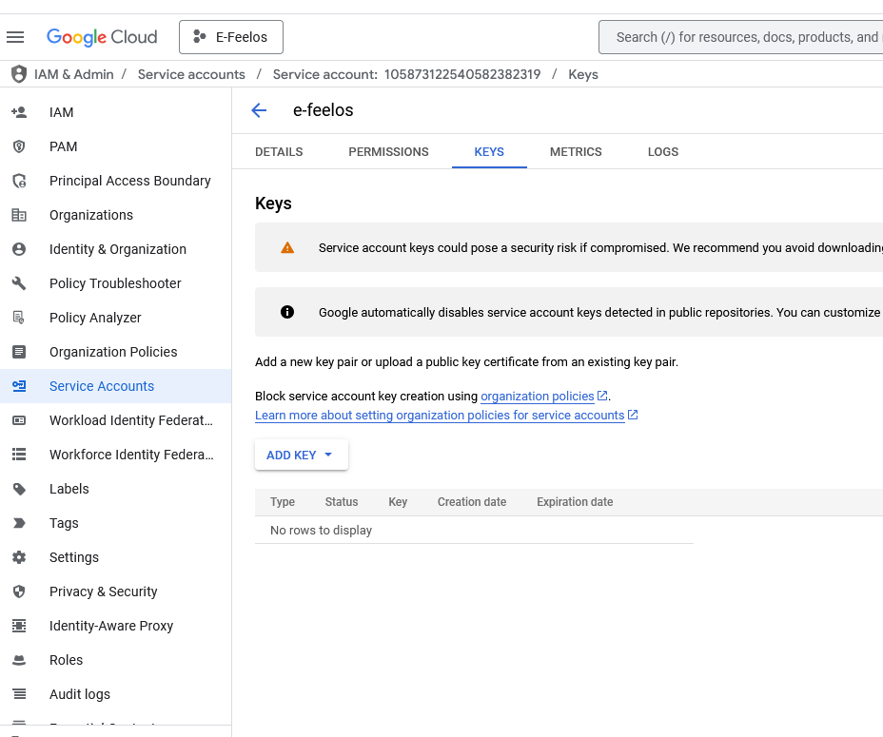Open the hamburger navigation menu
Viewport: 883px width, 737px height.
(x=15, y=37)
